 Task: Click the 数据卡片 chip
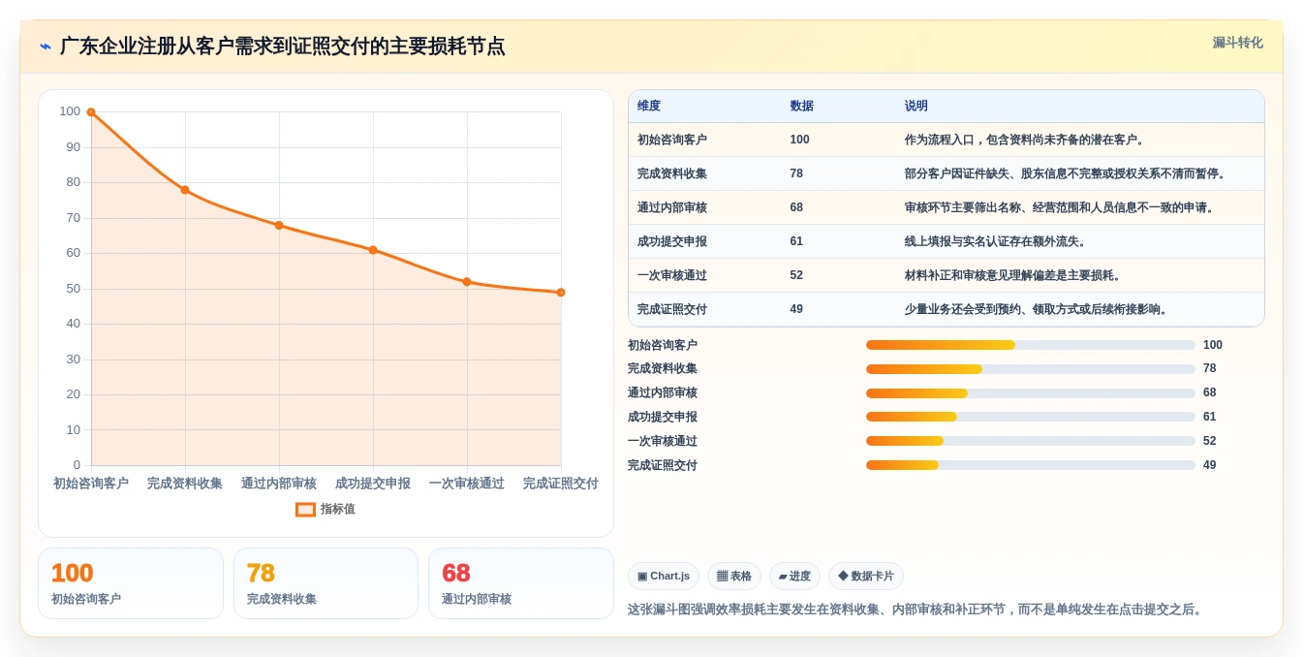point(866,577)
